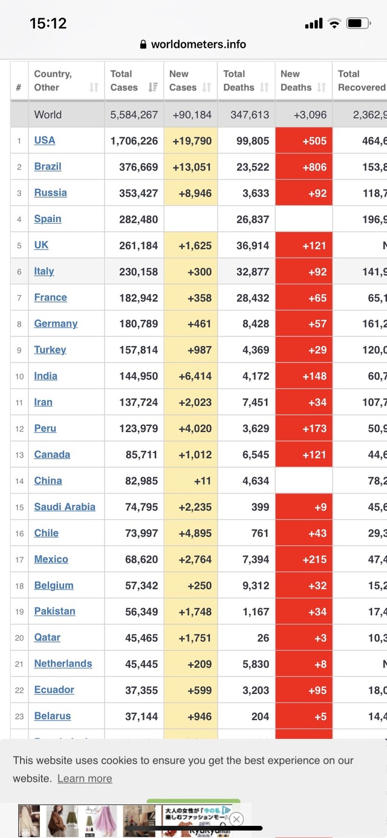
Task: Close the ad banner X icon
Action: (236, 819)
